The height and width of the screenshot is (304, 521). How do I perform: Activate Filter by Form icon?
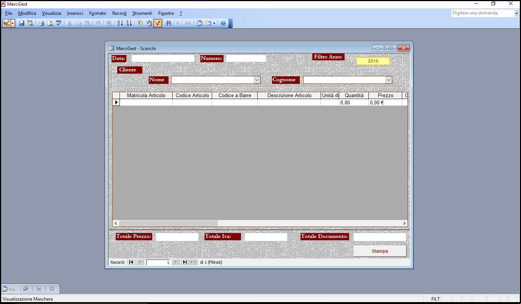[148, 23]
